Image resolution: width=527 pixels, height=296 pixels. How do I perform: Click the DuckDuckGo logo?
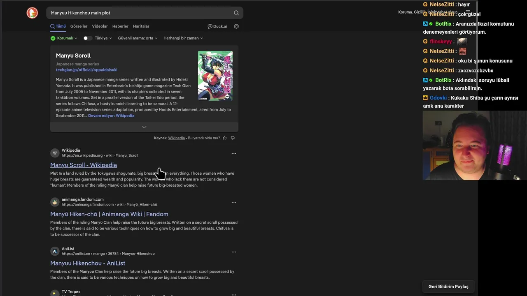point(32,13)
